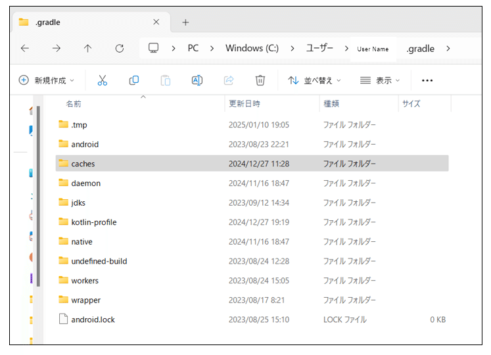Click date 2023/08/25 15:10
Screen dimensions: 491x355
pyautogui.click(x=259, y=319)
